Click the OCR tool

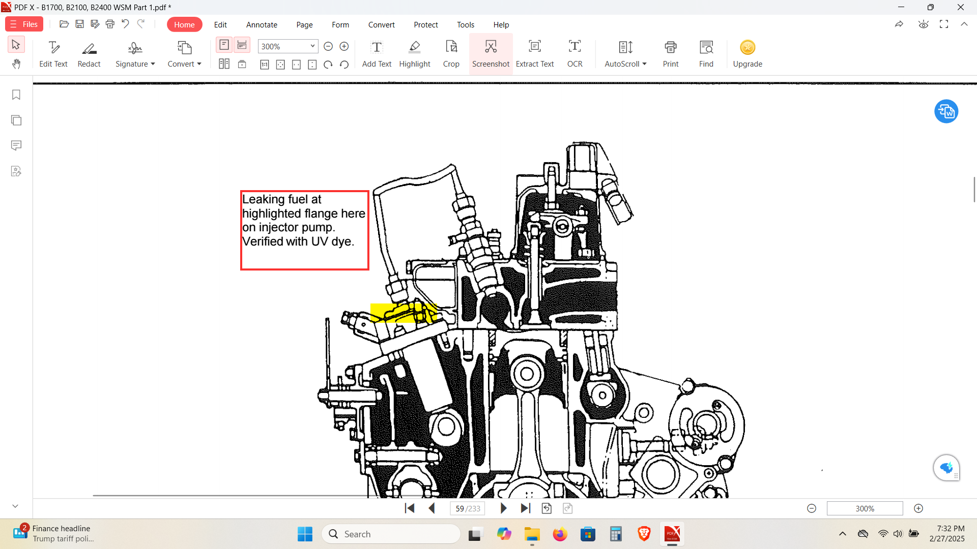pyautogui.click(x=574, y=52)
